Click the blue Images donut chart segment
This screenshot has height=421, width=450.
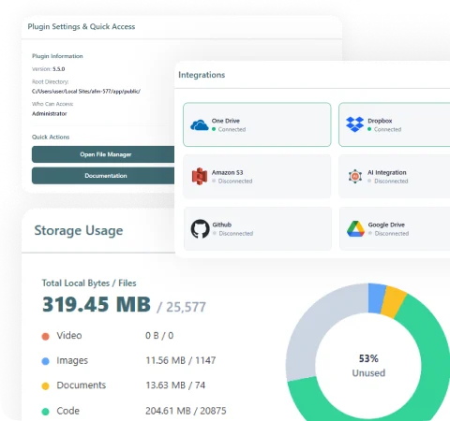click(x=377, y=298)
